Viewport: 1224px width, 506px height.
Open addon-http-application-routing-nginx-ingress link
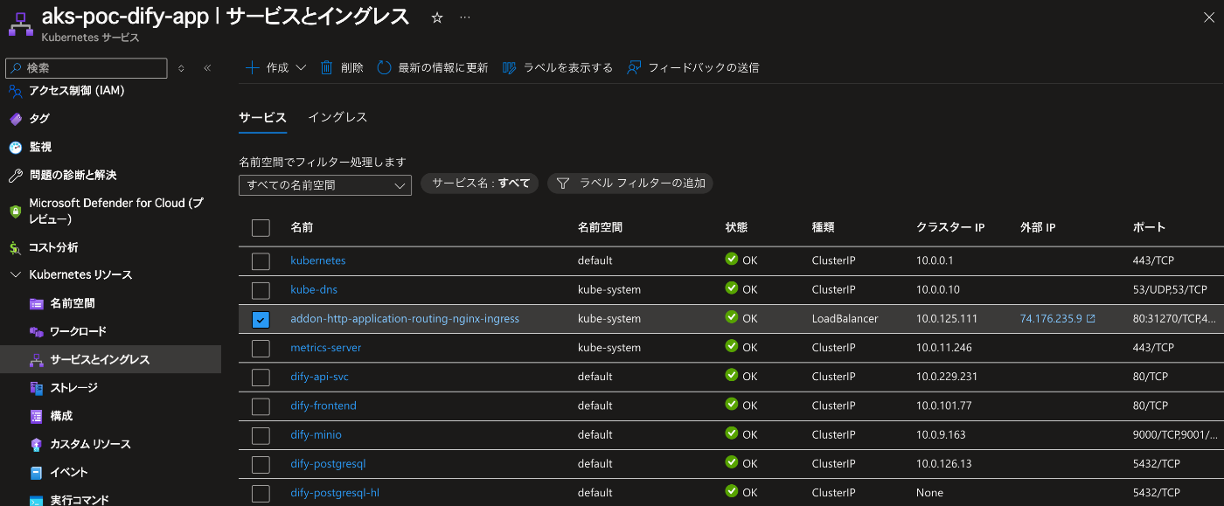(x=405, y=319)
